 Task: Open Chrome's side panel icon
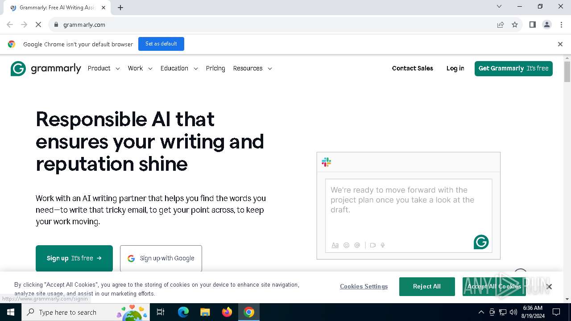pyautogui.click(x=532, y=25)
